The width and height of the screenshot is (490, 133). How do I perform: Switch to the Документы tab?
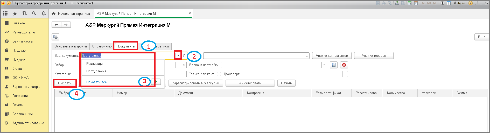(126, 46)
